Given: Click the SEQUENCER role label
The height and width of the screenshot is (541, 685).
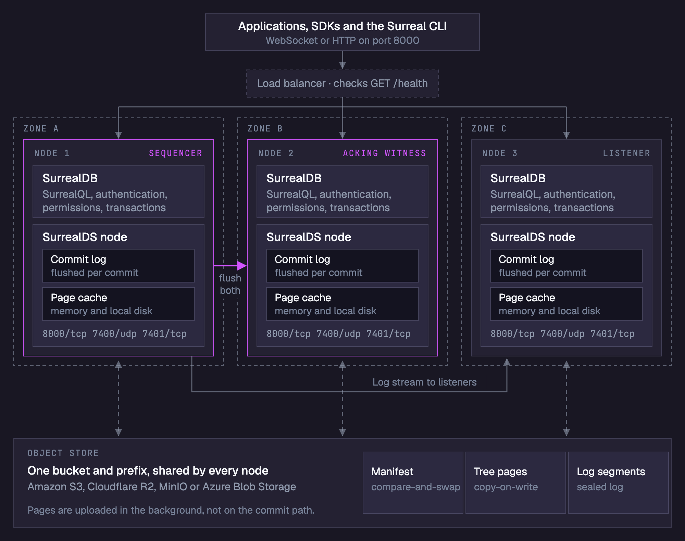Looking at the screenshot, I should (176, 153).
